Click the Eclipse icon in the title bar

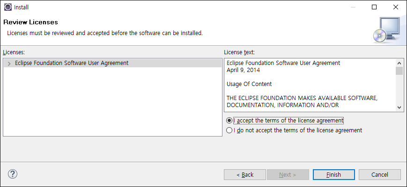(7, 7)
